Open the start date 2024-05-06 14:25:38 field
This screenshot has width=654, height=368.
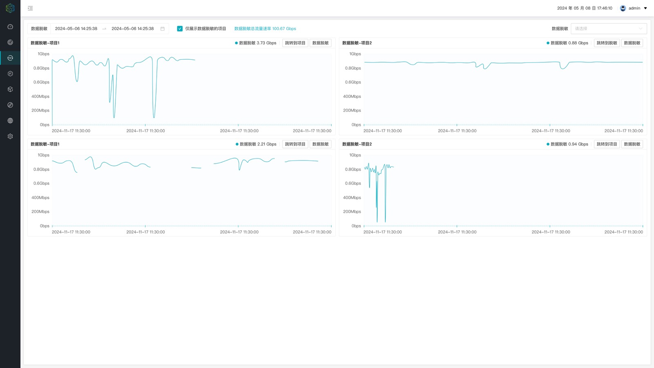pyautogui.click(x=76, y=29)
